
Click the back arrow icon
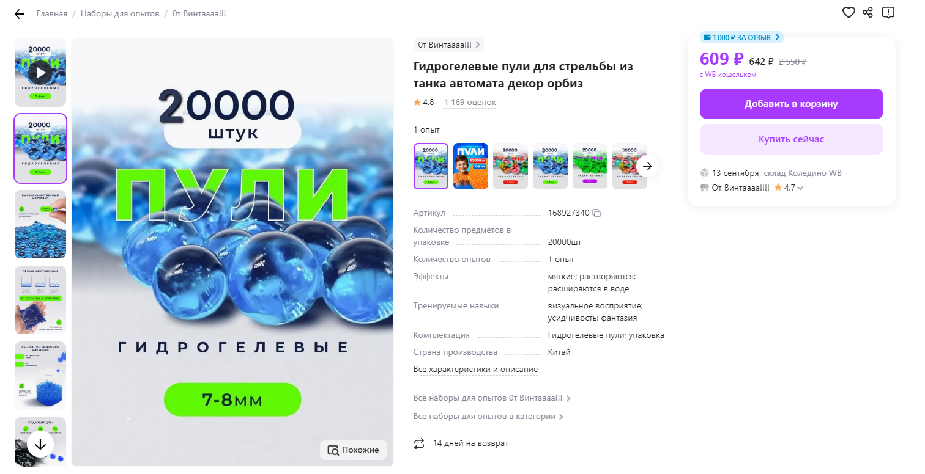[20, 14]
